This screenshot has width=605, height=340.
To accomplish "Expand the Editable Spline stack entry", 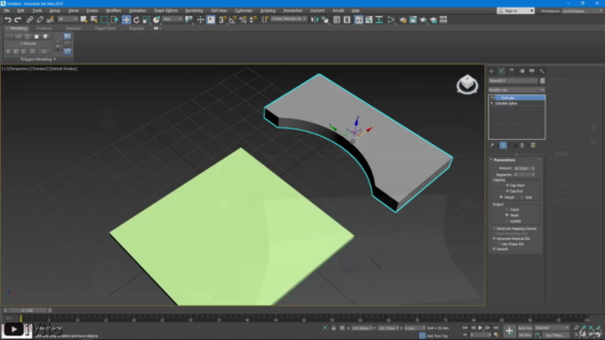I will click(492, 103).
